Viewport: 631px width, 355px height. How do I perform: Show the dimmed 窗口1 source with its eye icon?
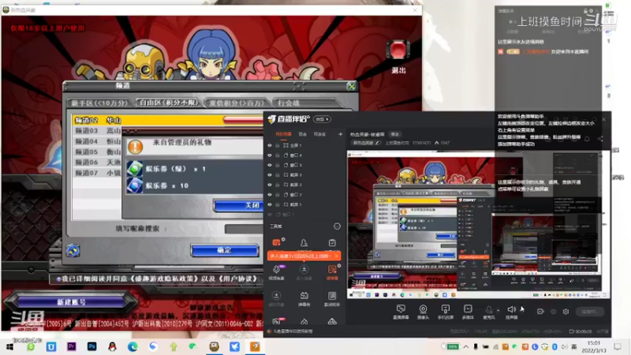270,215
